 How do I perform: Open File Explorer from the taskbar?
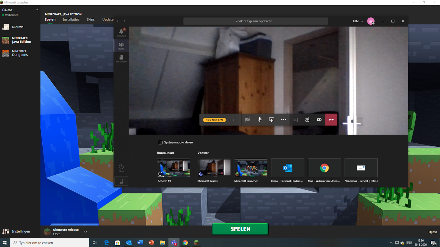tap(163, 243)
